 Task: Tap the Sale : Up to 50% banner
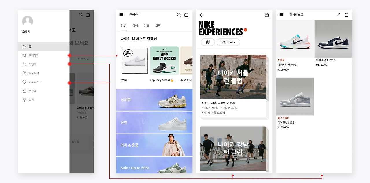tap(154, 165)
